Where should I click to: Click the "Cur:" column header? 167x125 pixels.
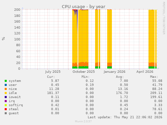(x=51, y=77)
